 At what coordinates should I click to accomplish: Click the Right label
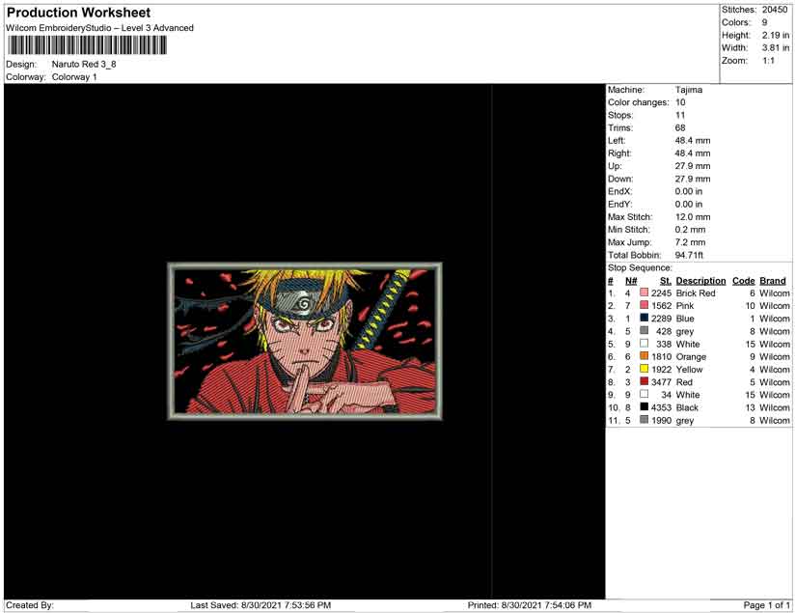tap(619, 153)
